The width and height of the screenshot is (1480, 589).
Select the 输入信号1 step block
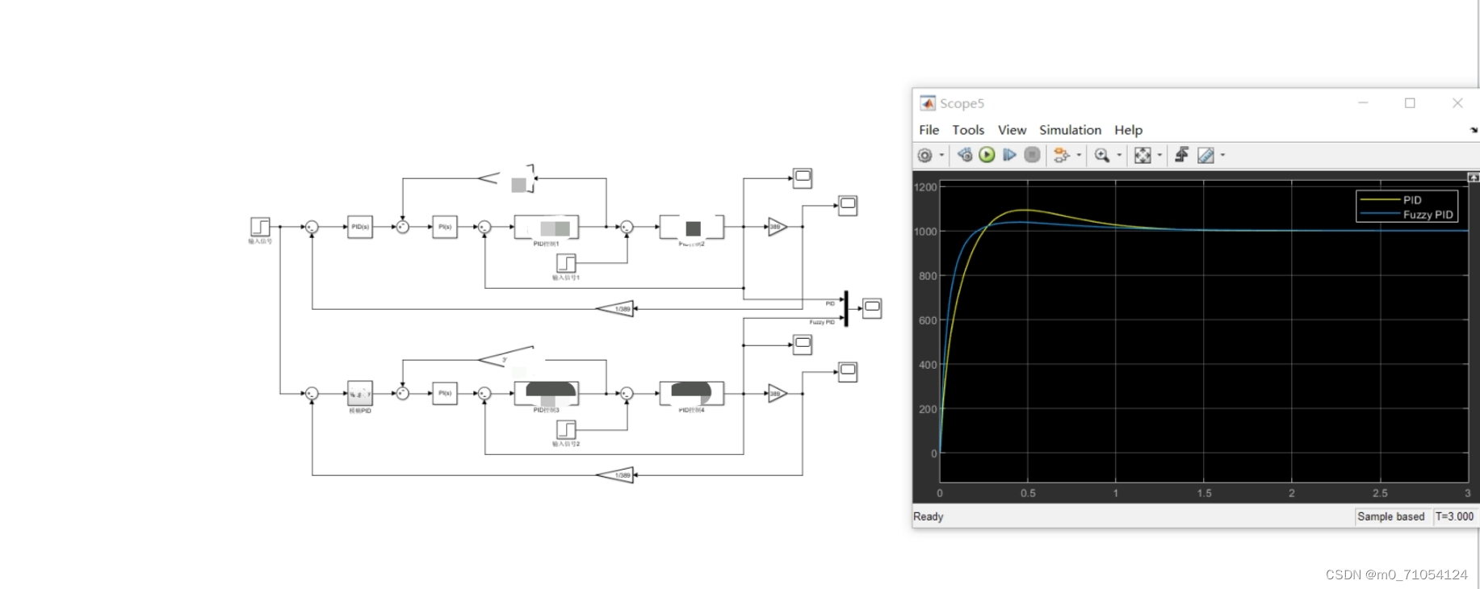566,263
